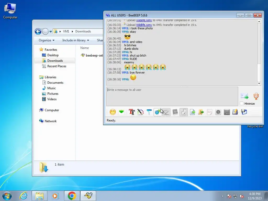Click the "bye forever" chat message
This screenshot has width=268, height=201.
click(137, 72)
